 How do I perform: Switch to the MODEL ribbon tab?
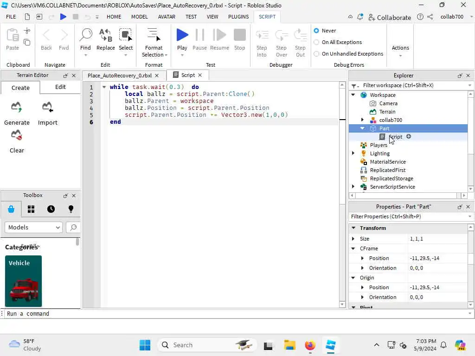coord(139,17)
